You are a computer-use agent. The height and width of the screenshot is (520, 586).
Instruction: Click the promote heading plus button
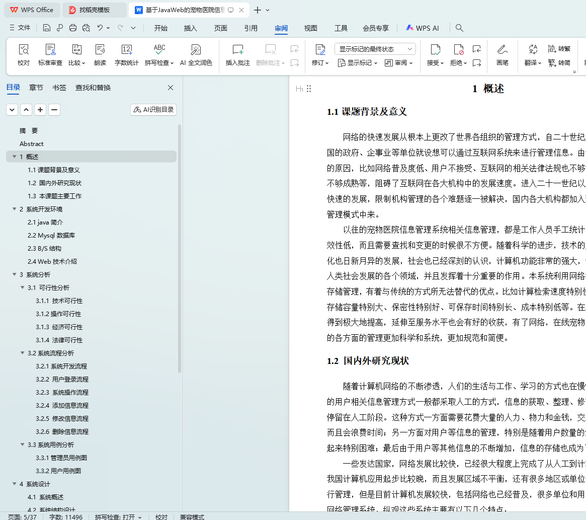(x=40, y=110)
